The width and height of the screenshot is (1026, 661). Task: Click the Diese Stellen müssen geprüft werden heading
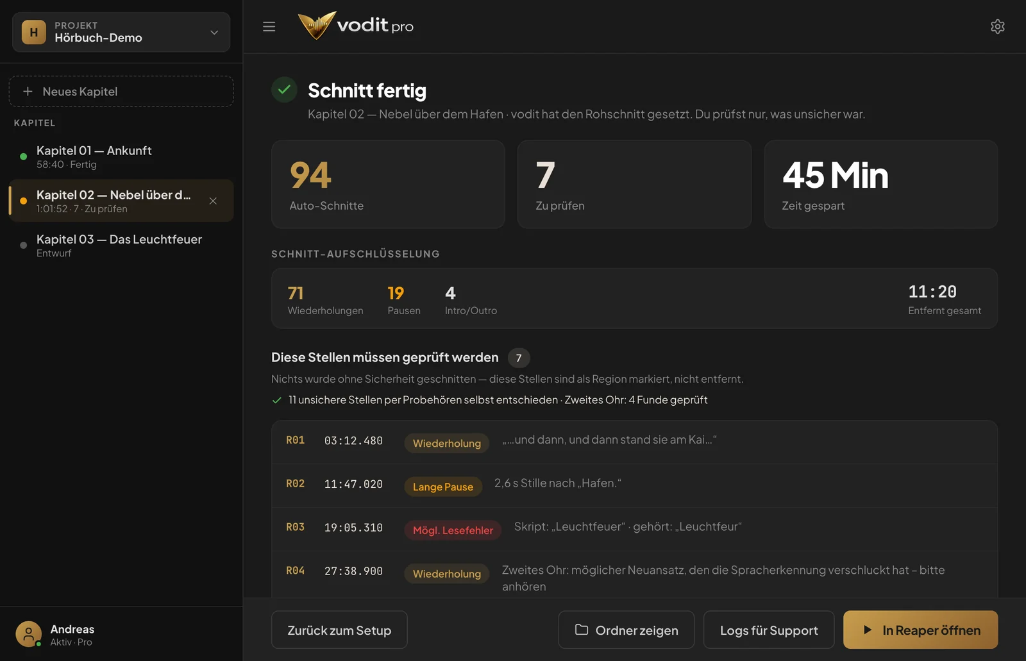385,357
